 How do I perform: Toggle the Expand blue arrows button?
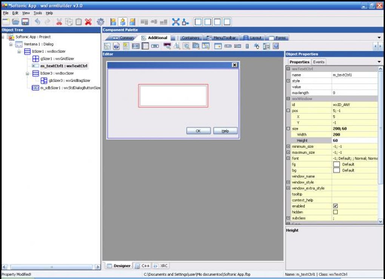pos(176,22)
